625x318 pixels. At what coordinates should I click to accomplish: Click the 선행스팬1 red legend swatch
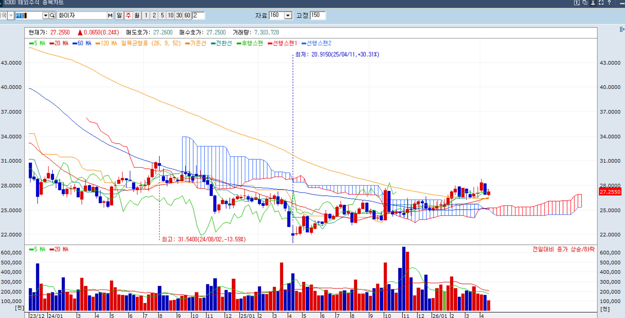click(x=270, y=44)
